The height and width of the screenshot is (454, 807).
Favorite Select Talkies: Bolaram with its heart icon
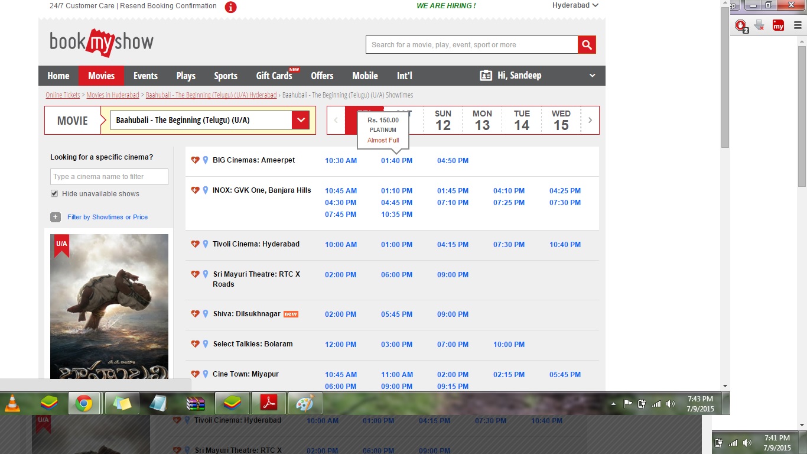point(195,344)
